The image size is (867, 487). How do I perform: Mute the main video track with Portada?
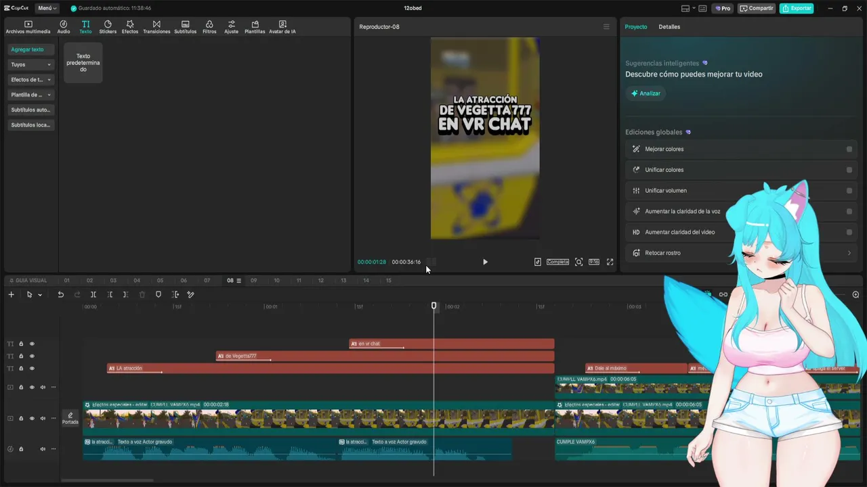[43, 418]
